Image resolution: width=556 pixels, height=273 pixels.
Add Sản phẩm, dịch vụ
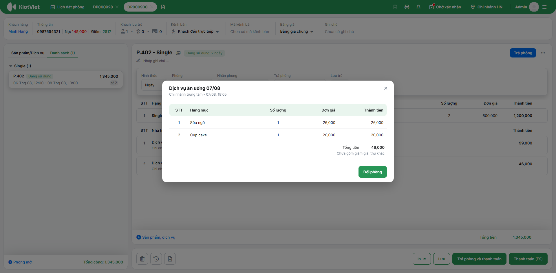click(x=156, y=237)
